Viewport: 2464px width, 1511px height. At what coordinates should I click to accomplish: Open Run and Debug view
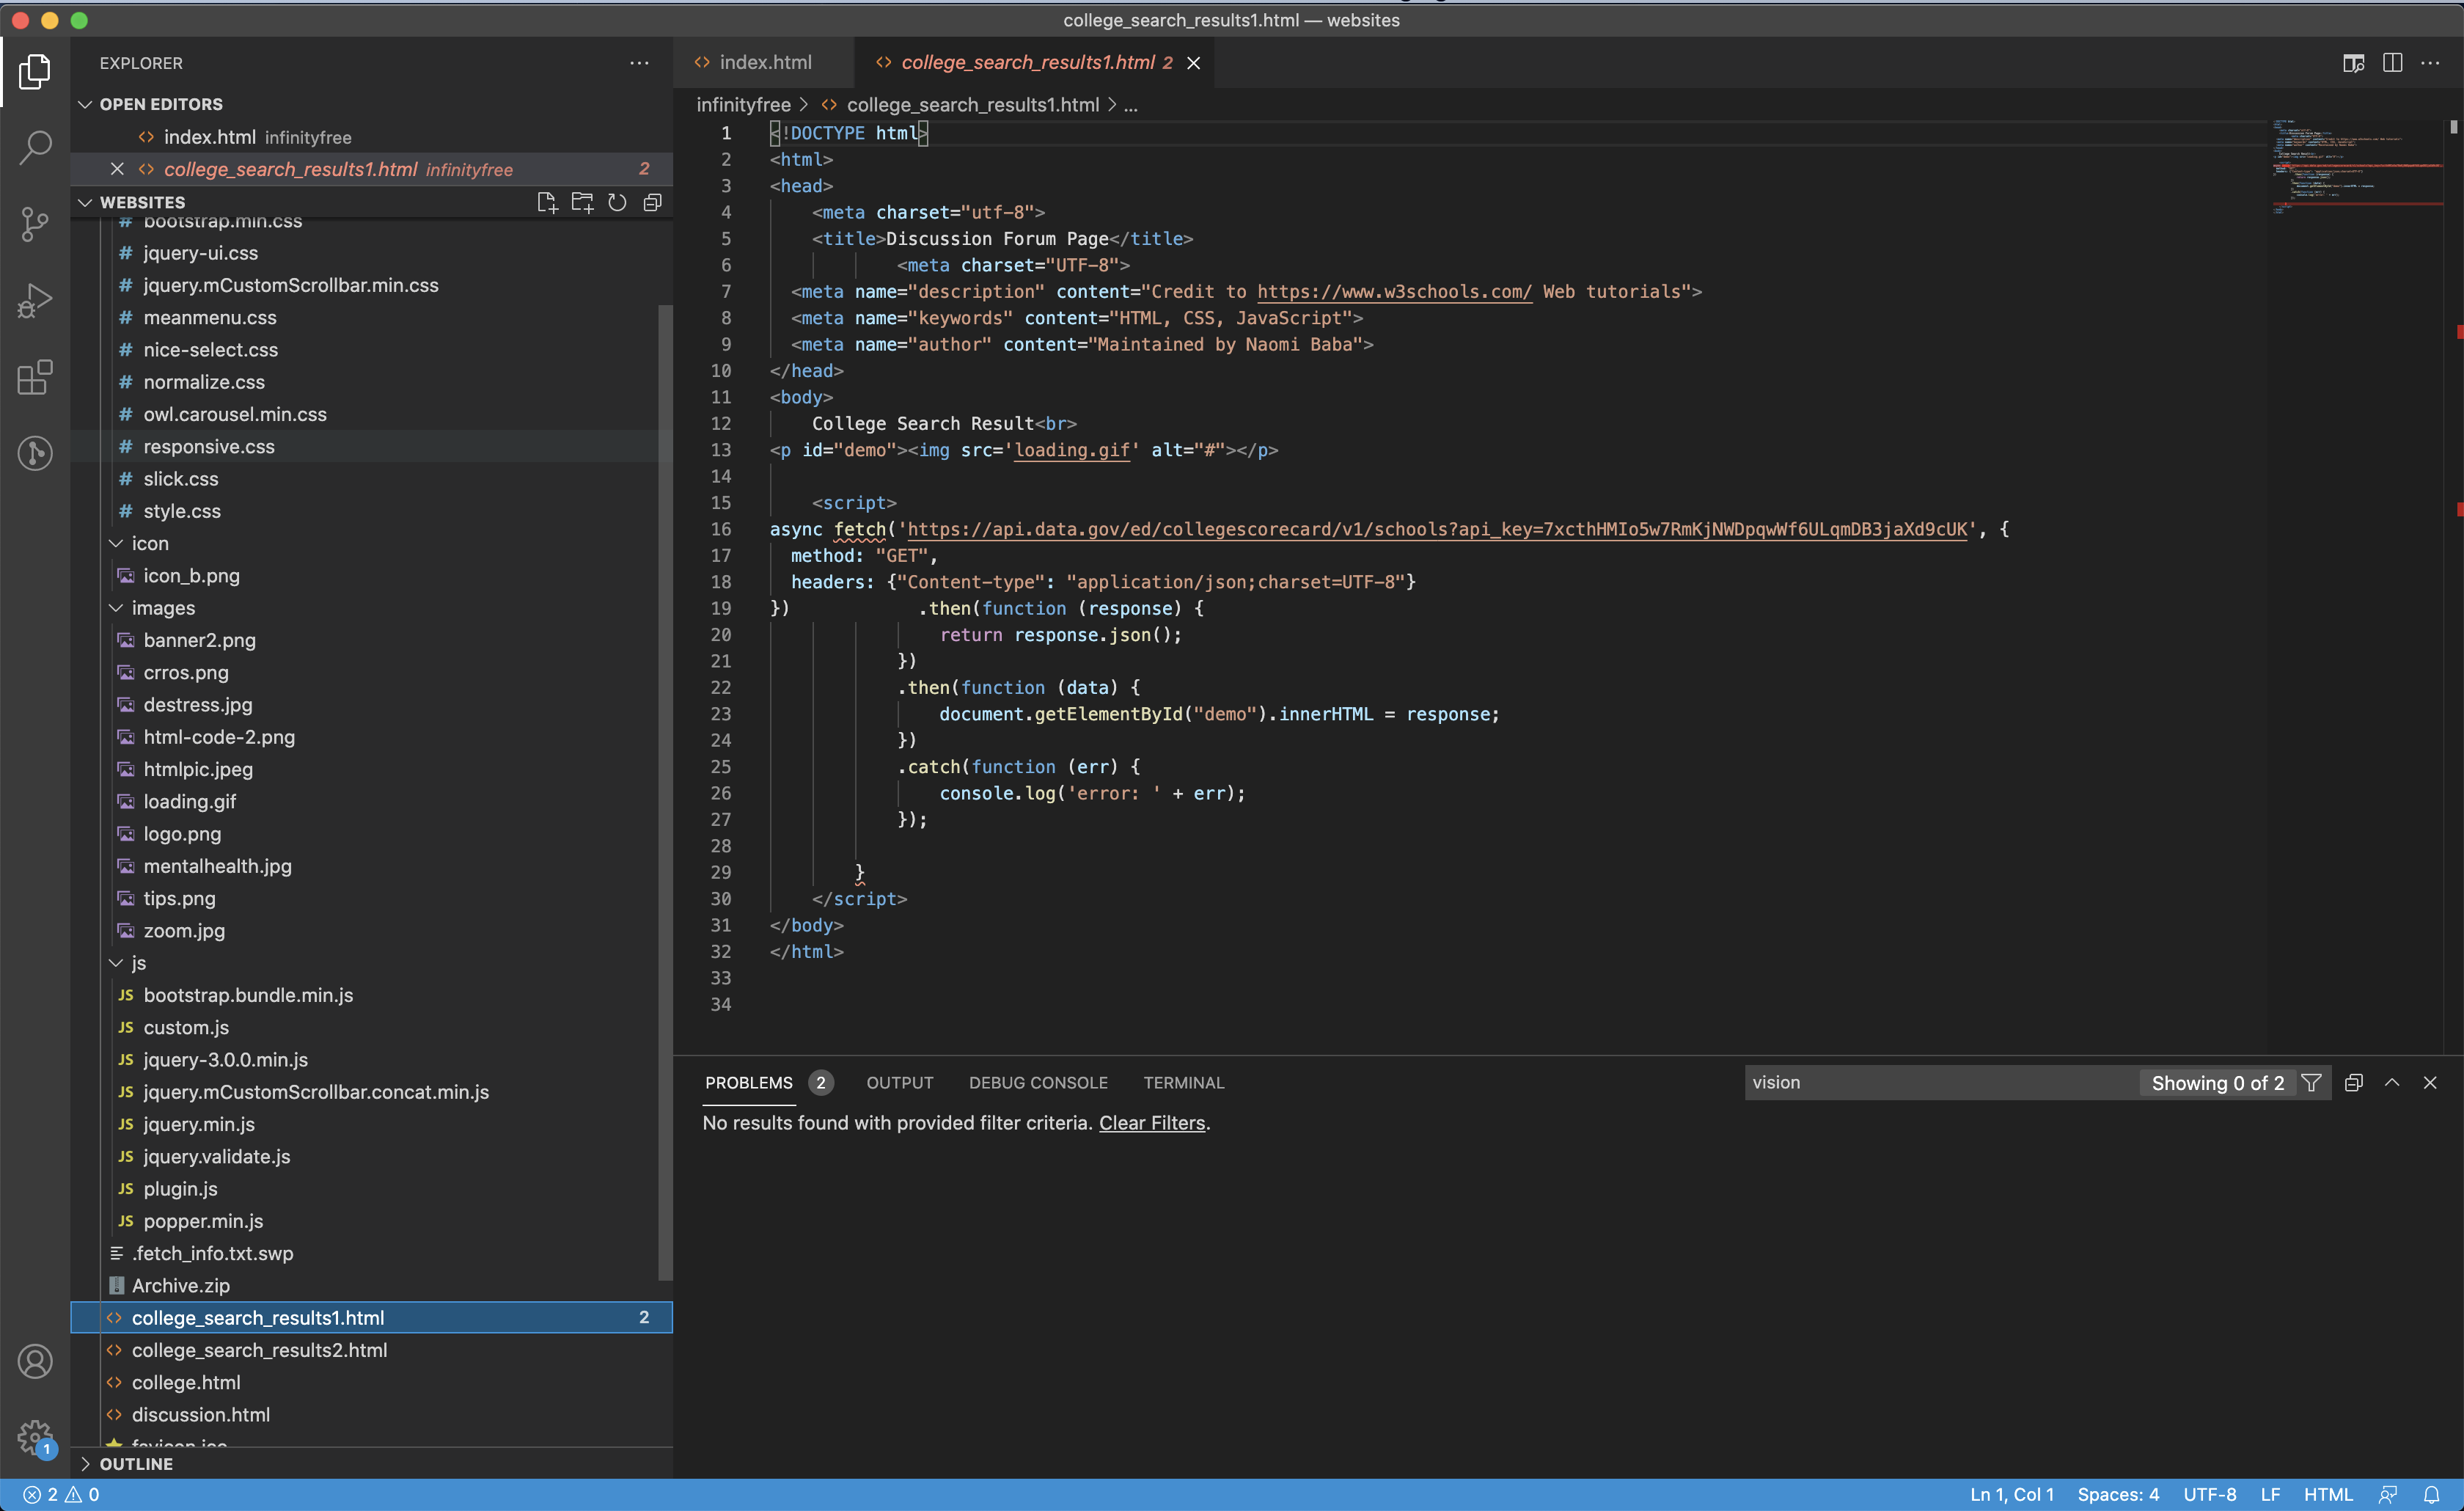pos(35,300)
